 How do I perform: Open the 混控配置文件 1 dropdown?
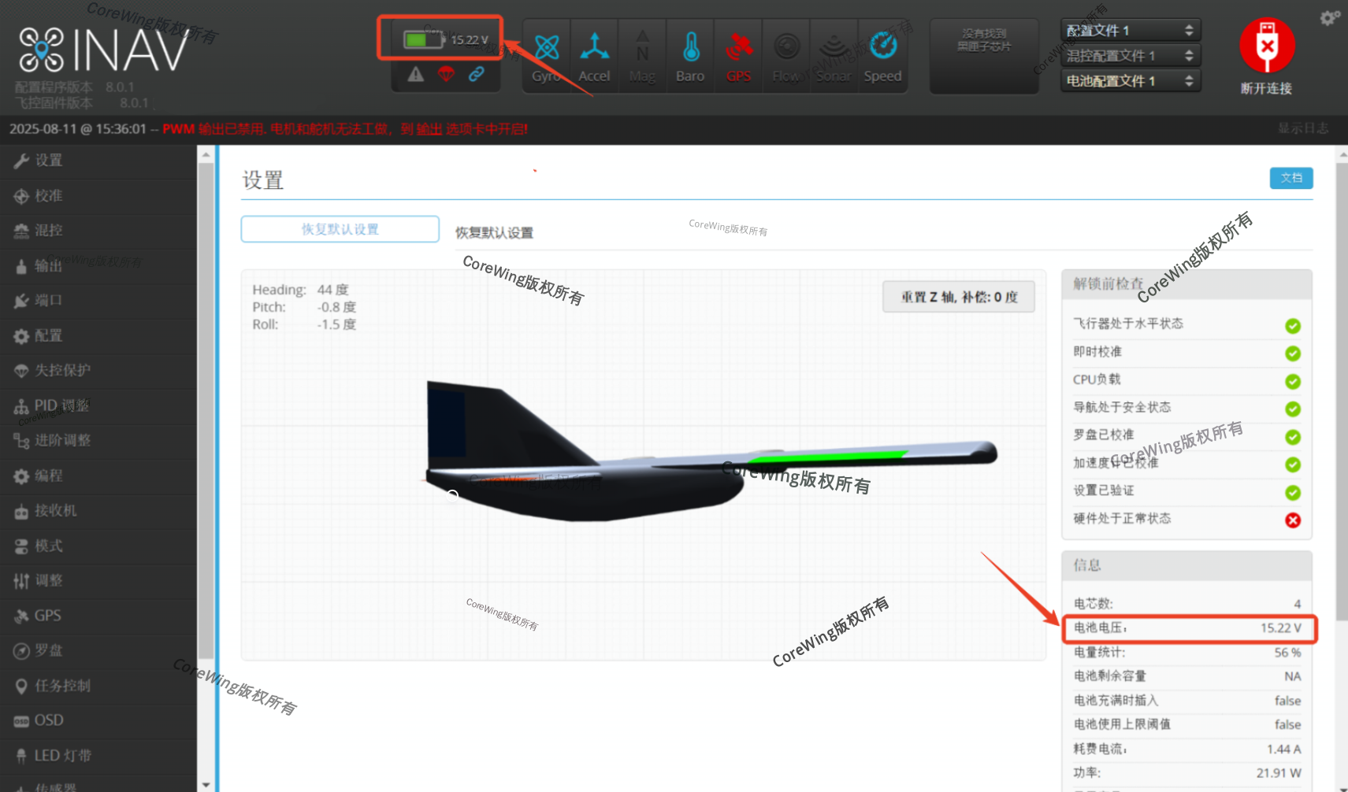[1130, 56]
